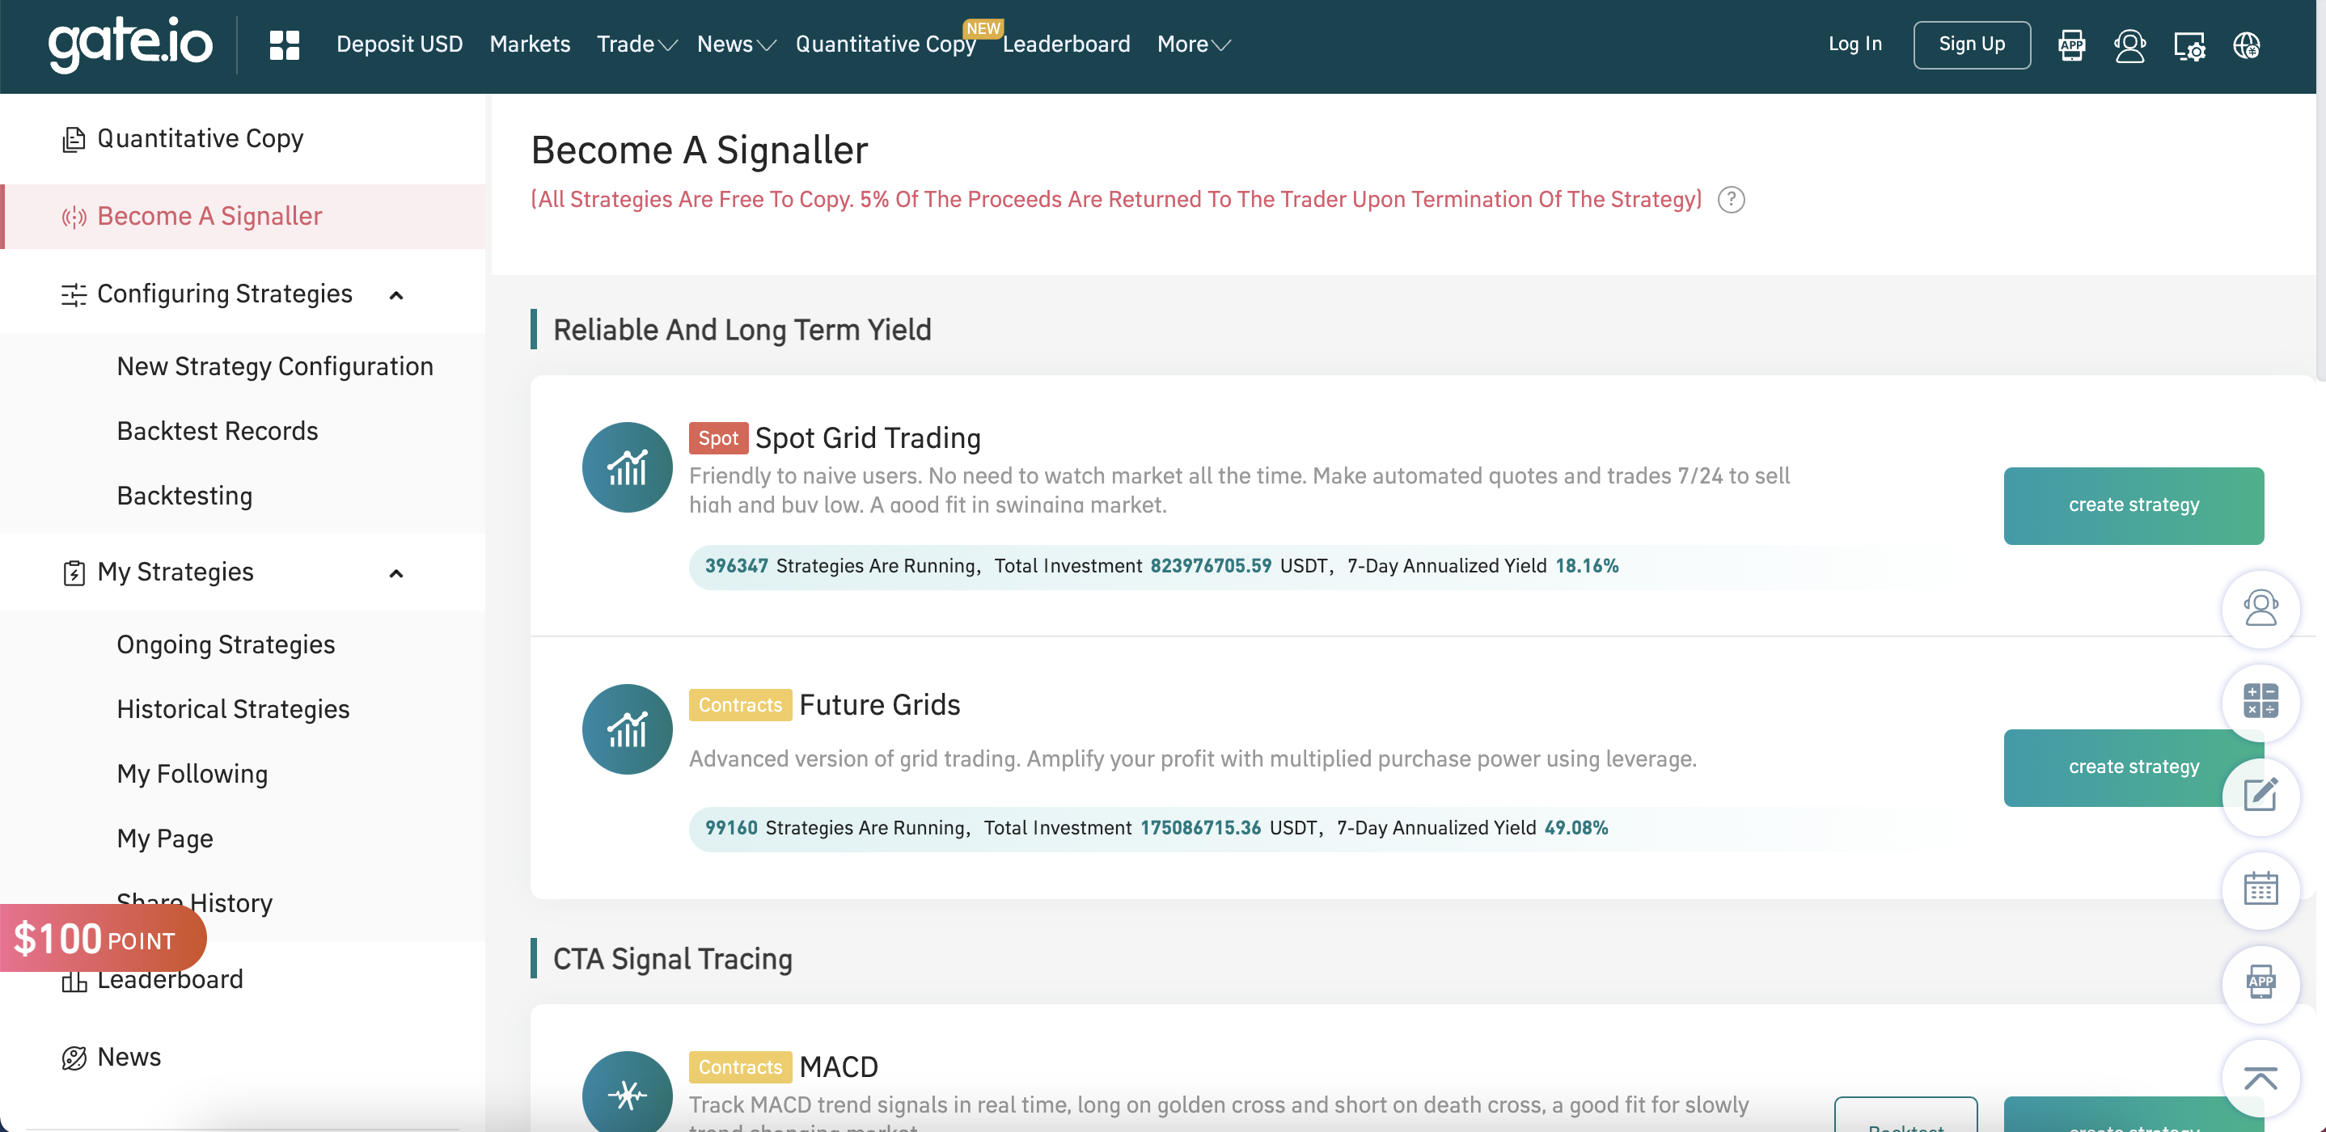Click the sidebar News icon
This screenshot has width=2326, height=1132.
(x=73, y=1058)
